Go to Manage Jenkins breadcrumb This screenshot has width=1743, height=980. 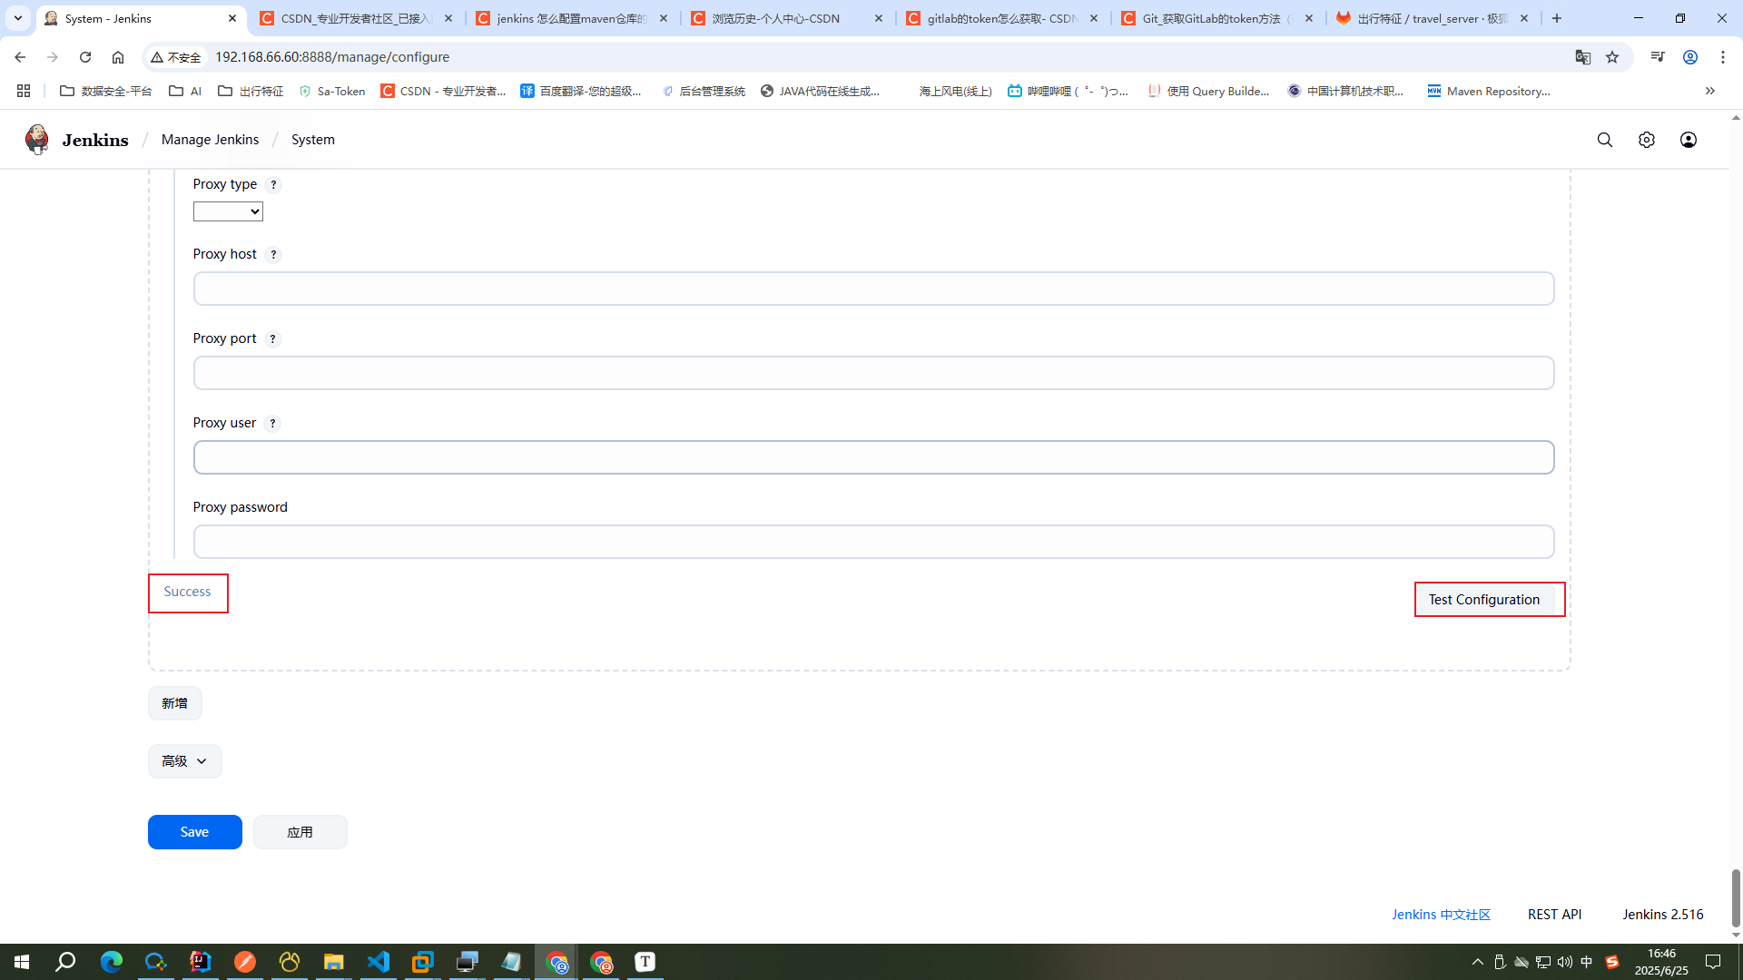(210, 140)
